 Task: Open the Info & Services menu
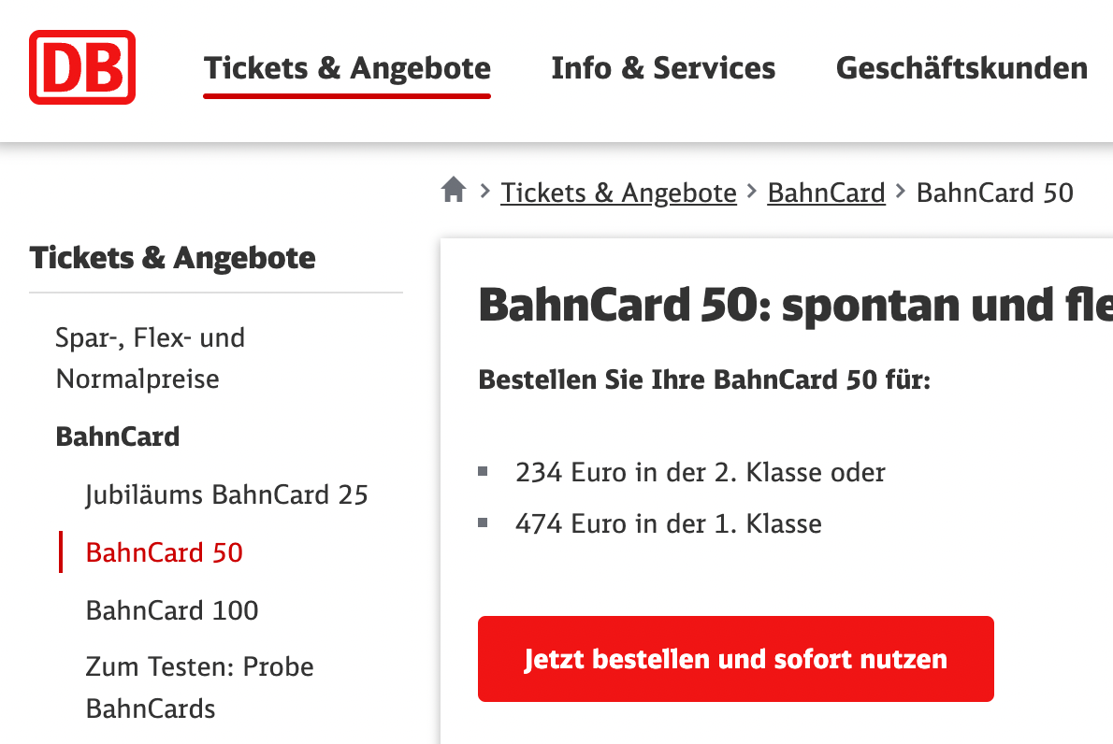click(663, 68)
